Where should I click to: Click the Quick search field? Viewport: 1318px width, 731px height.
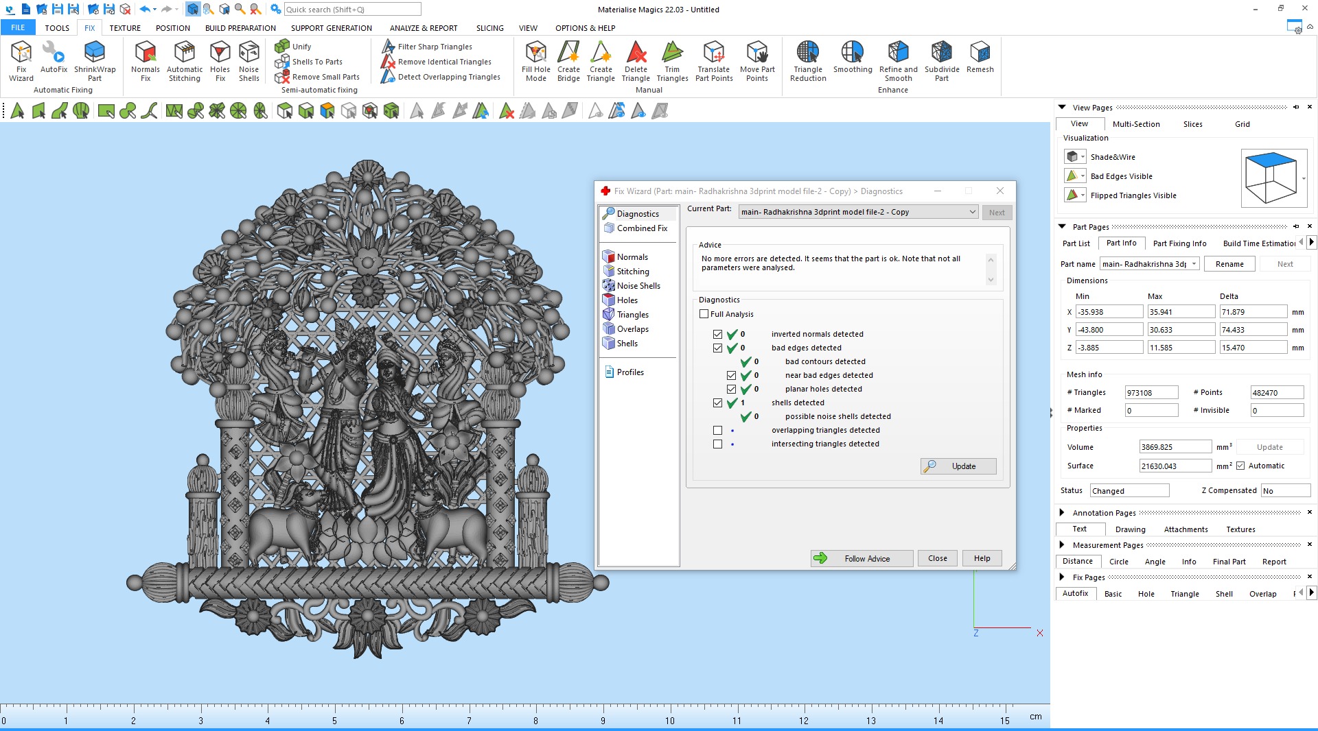click(352, 10)
